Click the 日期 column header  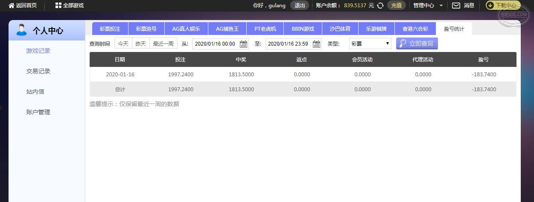[x=120, y=60]
